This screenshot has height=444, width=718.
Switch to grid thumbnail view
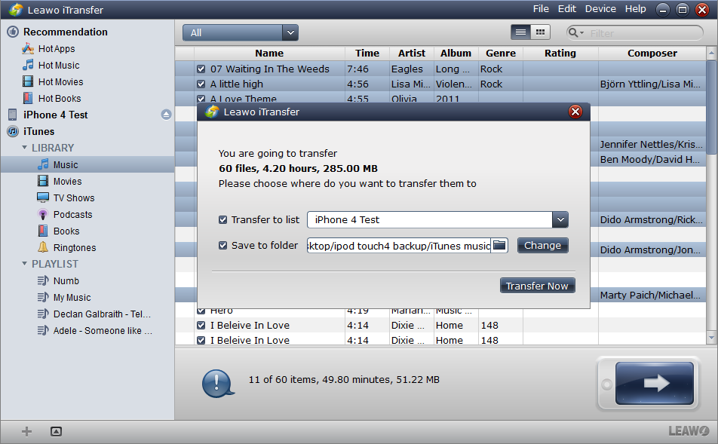pyautogui.click(x=540, y=32)
